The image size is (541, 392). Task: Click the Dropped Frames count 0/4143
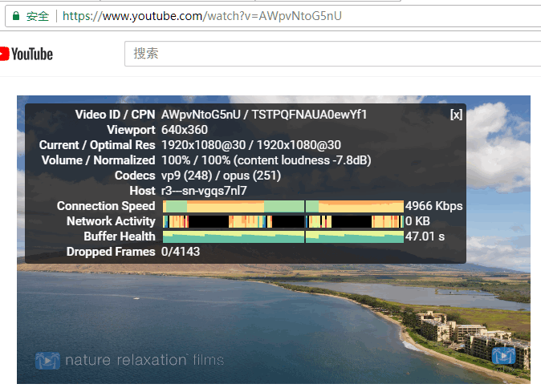[181, 252]
